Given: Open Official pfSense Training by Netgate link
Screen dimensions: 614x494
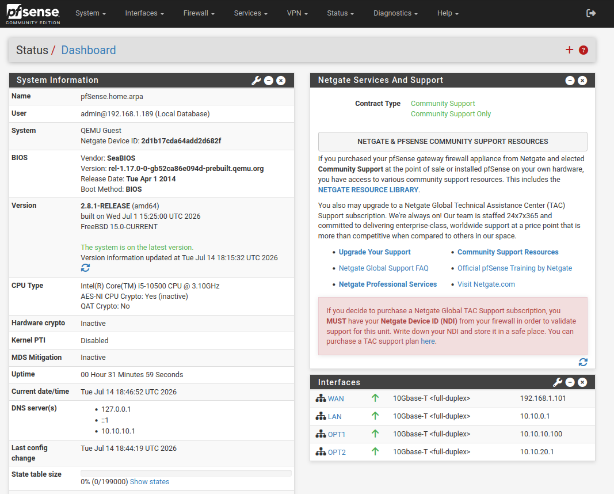Looking at the screenshot, I should coord(514,268).
